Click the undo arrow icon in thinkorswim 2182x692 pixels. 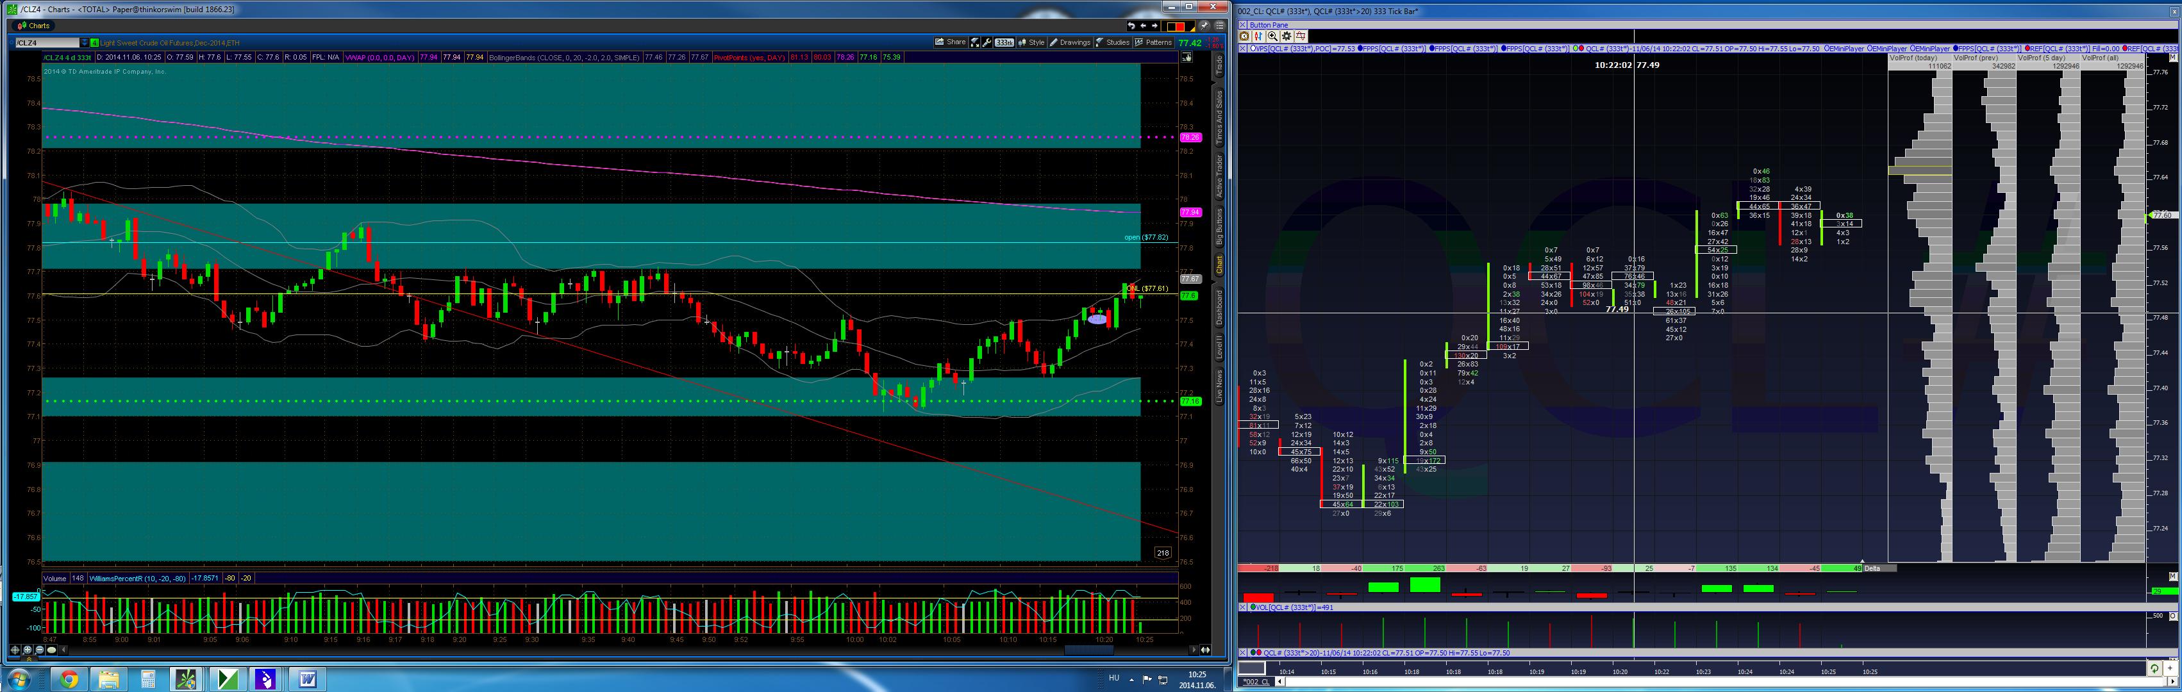pyautogui.click(x=1131, y=26)
